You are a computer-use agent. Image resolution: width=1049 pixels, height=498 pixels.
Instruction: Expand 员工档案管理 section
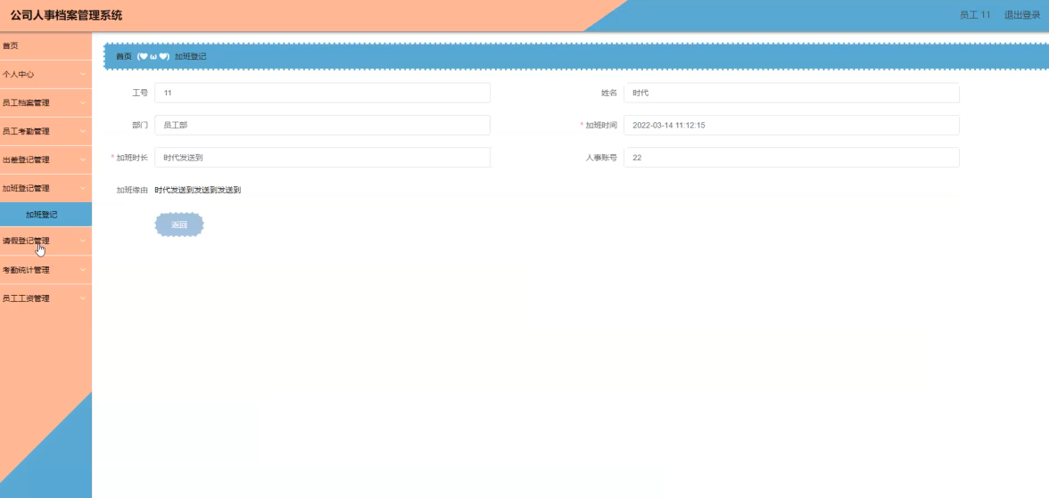tap(45, 103)
